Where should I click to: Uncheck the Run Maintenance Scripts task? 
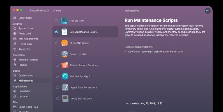[57, 32]
